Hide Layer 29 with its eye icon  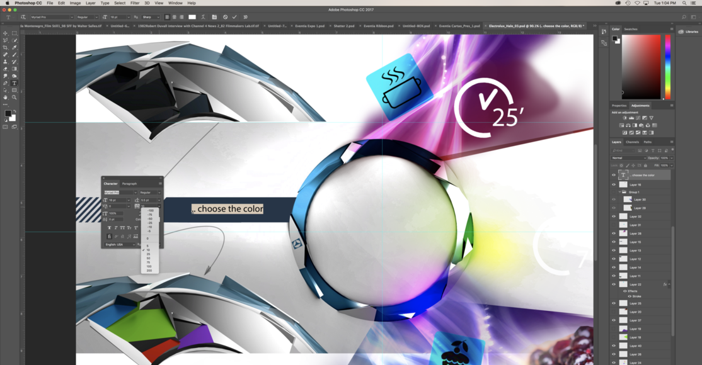pos(614,208)
